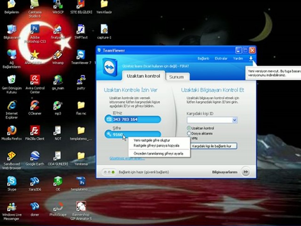Expand the Karşıdaki kişi ID dropdown arrow
This screenshot has height=226, width=301.
point(235,120)
